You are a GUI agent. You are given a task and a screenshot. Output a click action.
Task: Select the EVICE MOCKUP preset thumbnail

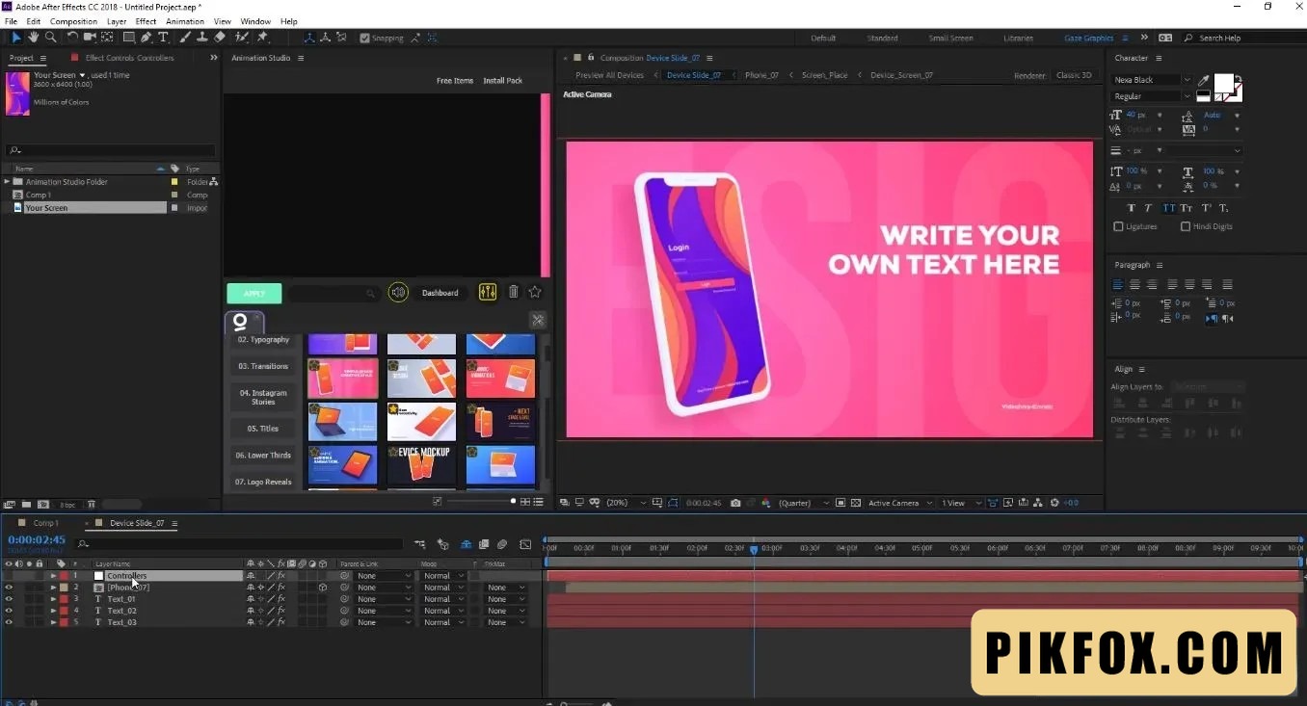(421, 464)
